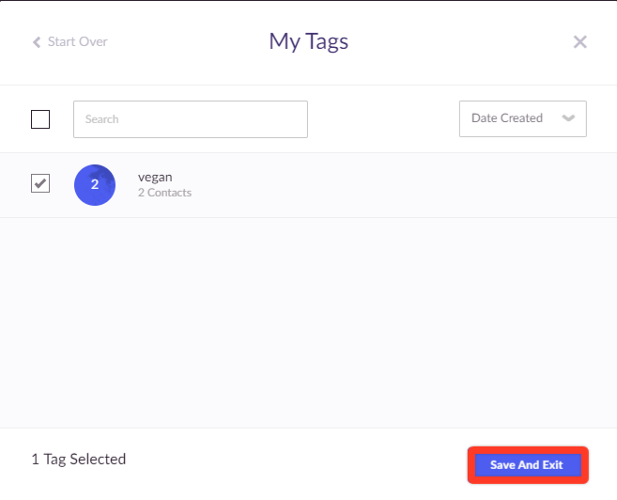617x500 pixels.
Task: Click the blue circle badge showing 2
Action: [x=95, y=184]
